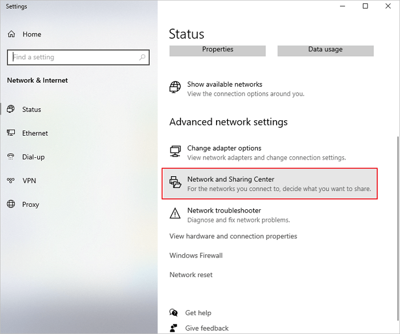Click the Change adapter options icon
Viewport: 400px width, 334px height.
[x=175, y=152]
